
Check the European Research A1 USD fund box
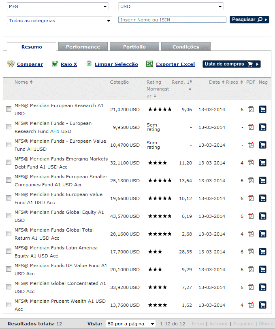(9, 109)
